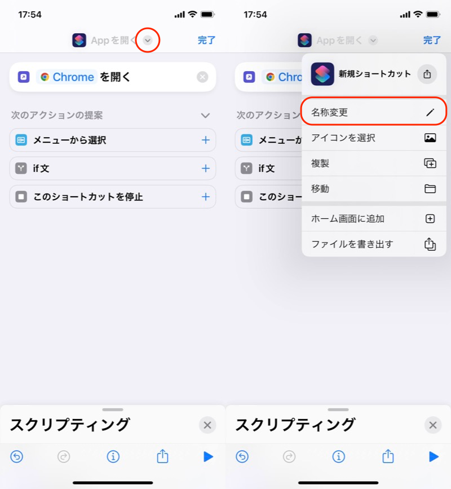Select 名称変更 from the menu

coord(374,112)
